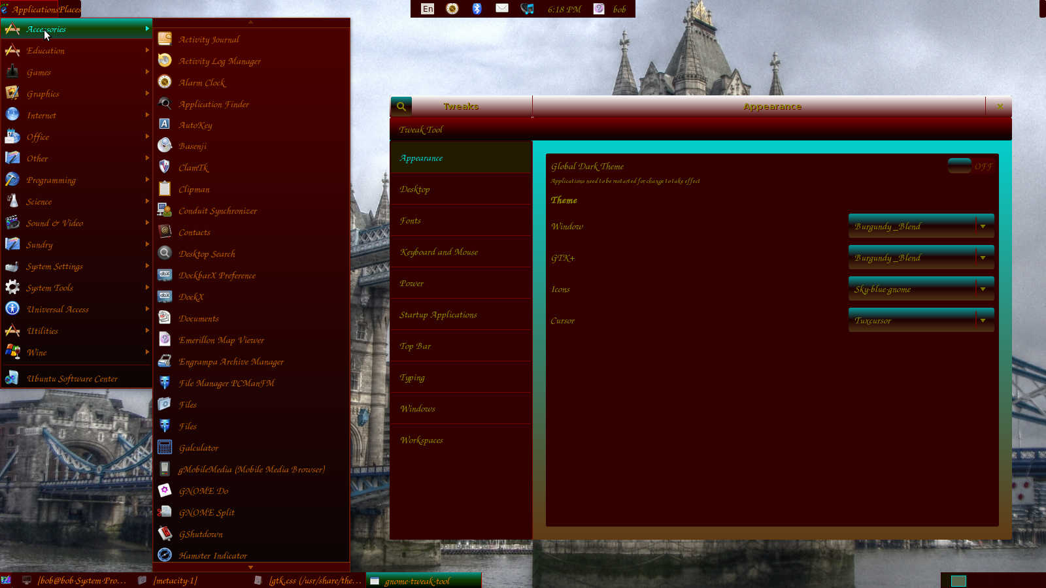Select Workspaces category
The height and width of the screenshot is (588, 1046).
click(x=461, y=440)
